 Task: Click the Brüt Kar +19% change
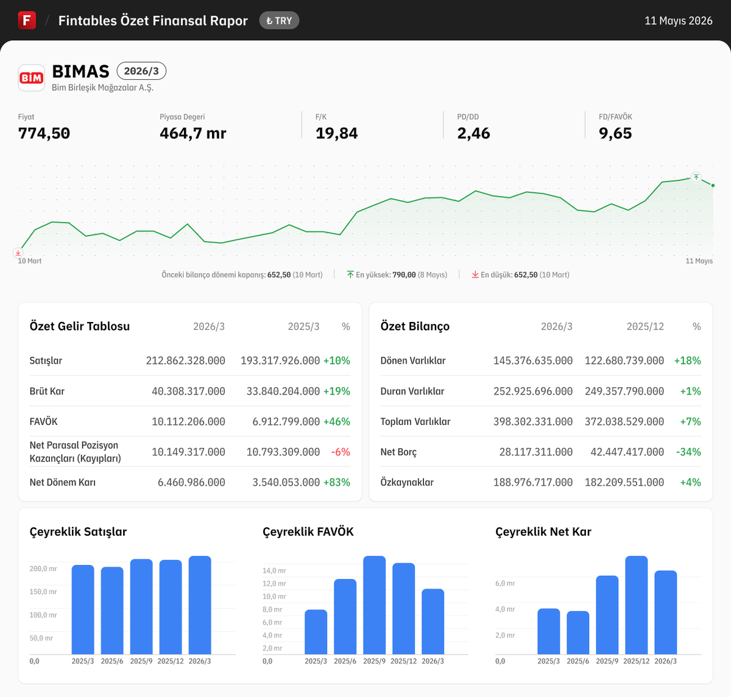(337, 391)
